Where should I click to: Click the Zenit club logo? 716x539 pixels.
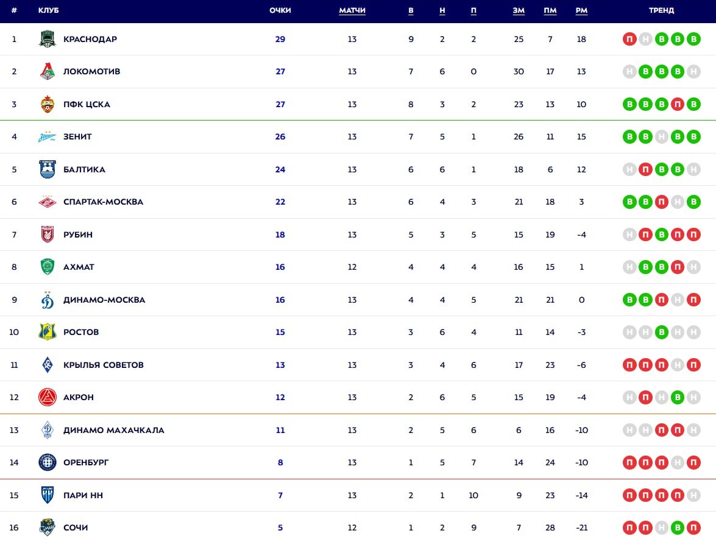point(48,137)
